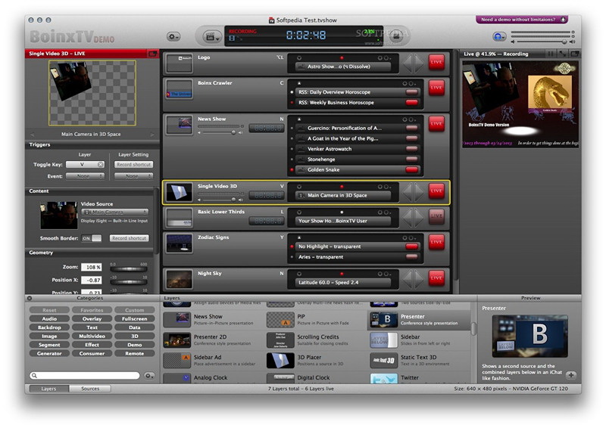Open the gear settings menu in toolbar
The width and height of the screenshot is (606, 428).
click(173, 36)
